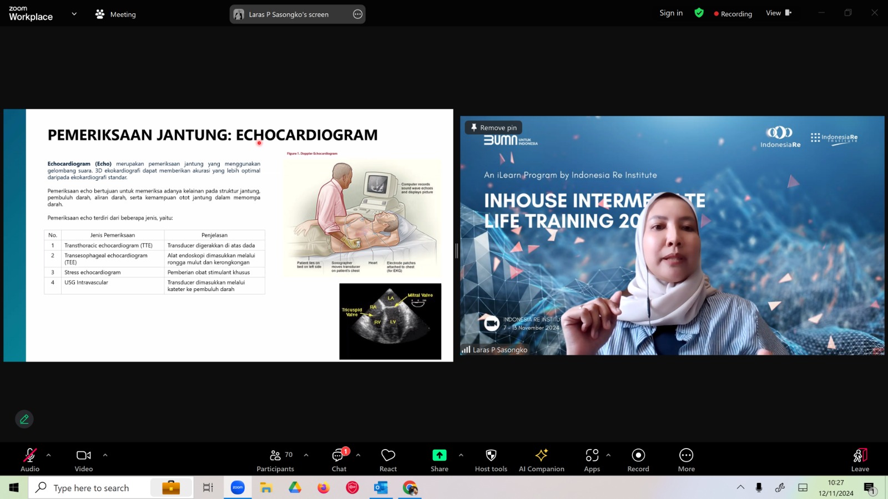Open screen share options ellipsis
This screenshot has height=499, width=888.
point(358,14)
